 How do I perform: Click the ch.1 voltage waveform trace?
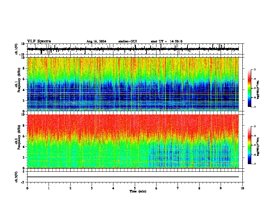133,49
